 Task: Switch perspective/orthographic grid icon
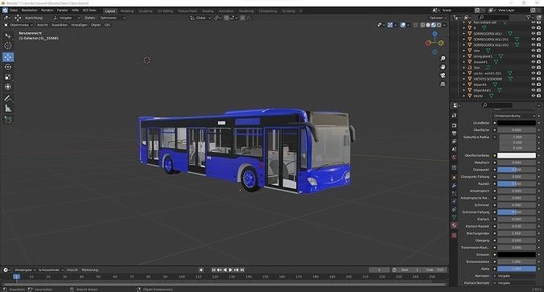[x=443, y=84]
